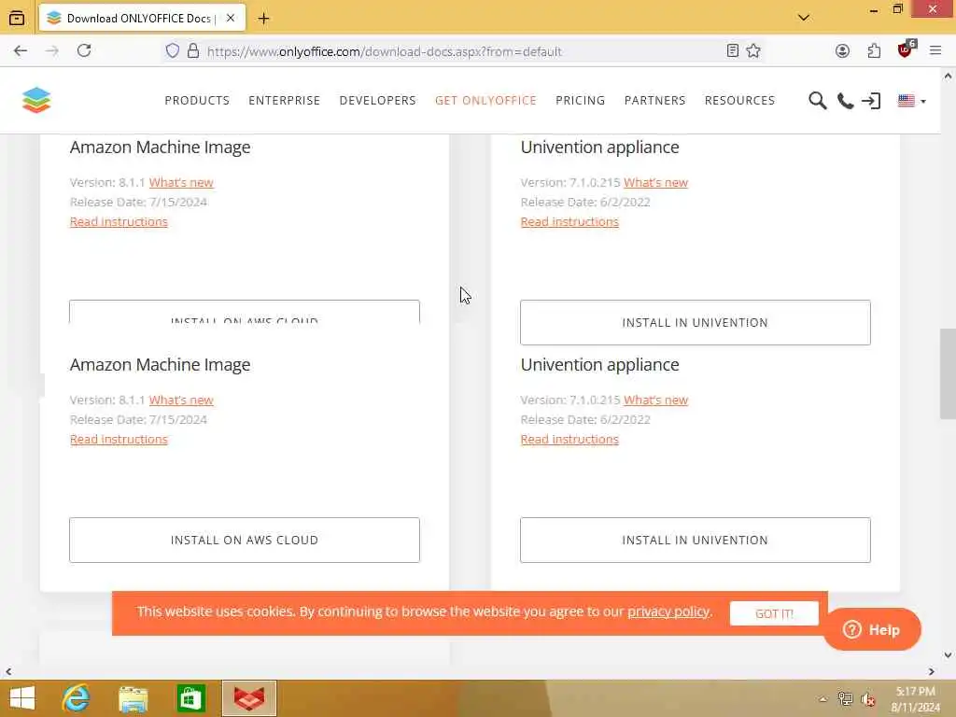Click the padlock site info icon
Screen dimensions: 956x717
click(193, 50)
